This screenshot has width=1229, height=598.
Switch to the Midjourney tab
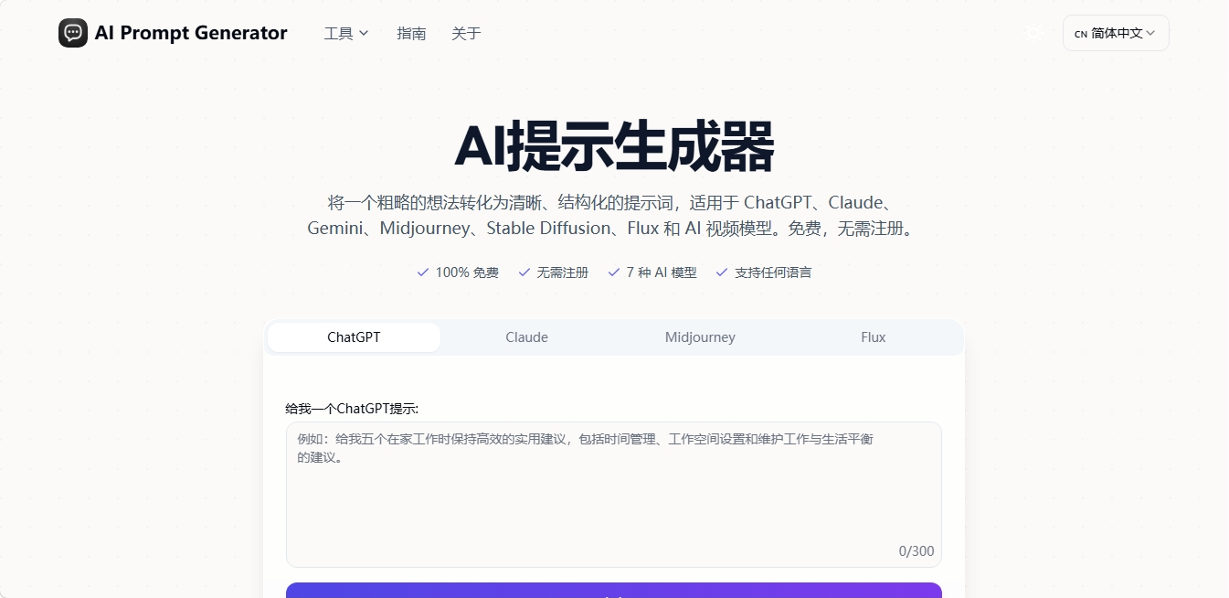pos(700,337)
